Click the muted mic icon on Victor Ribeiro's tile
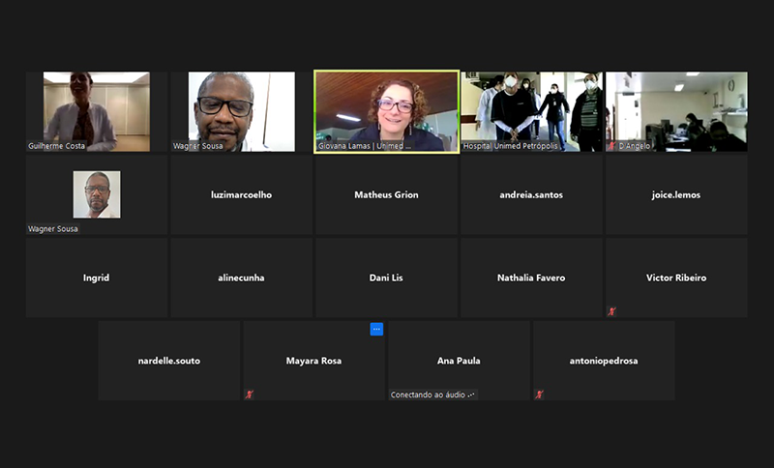774x468 pixels. pos(611,311)
